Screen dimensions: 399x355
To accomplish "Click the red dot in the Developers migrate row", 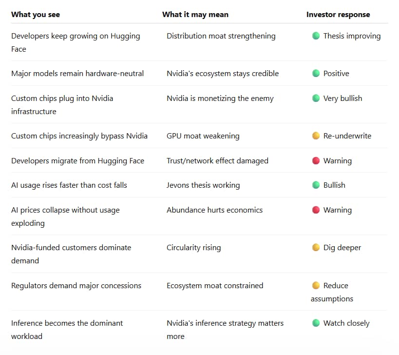I will click(316, 161).
